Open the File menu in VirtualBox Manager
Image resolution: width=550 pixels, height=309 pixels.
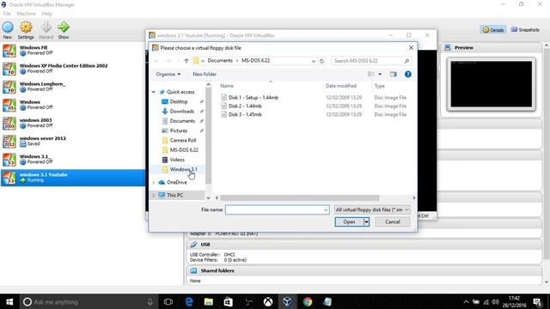point(7,14)
